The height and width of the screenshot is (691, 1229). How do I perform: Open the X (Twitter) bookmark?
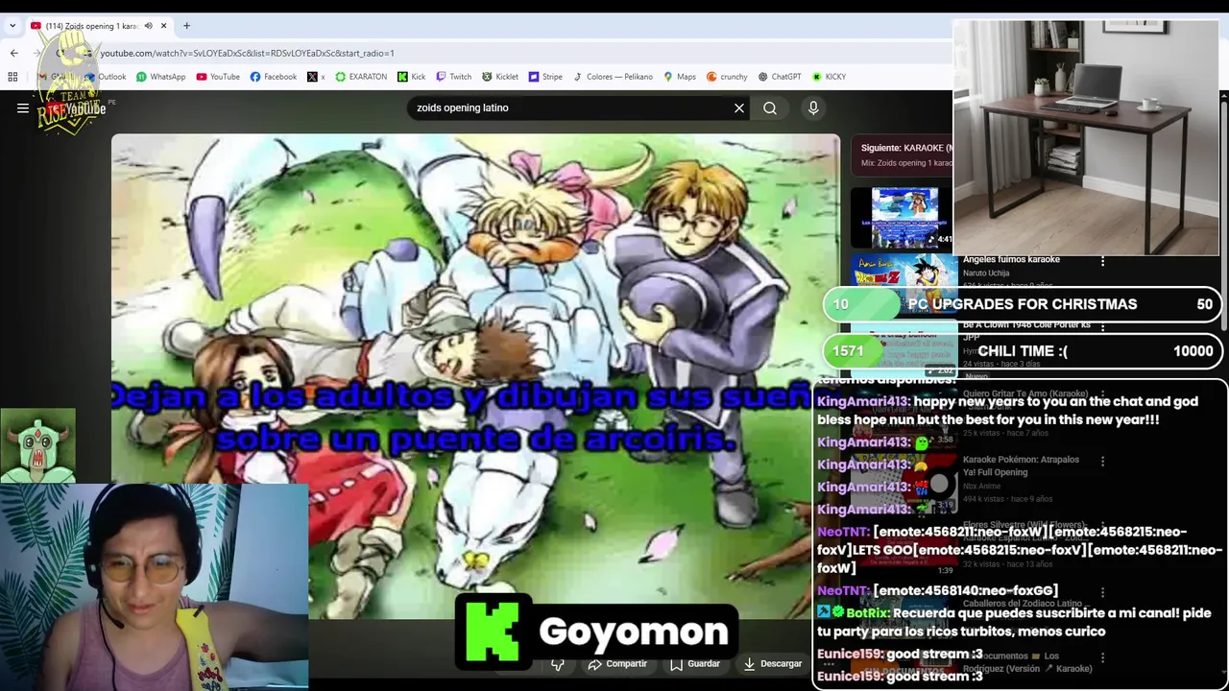[316, 77]
